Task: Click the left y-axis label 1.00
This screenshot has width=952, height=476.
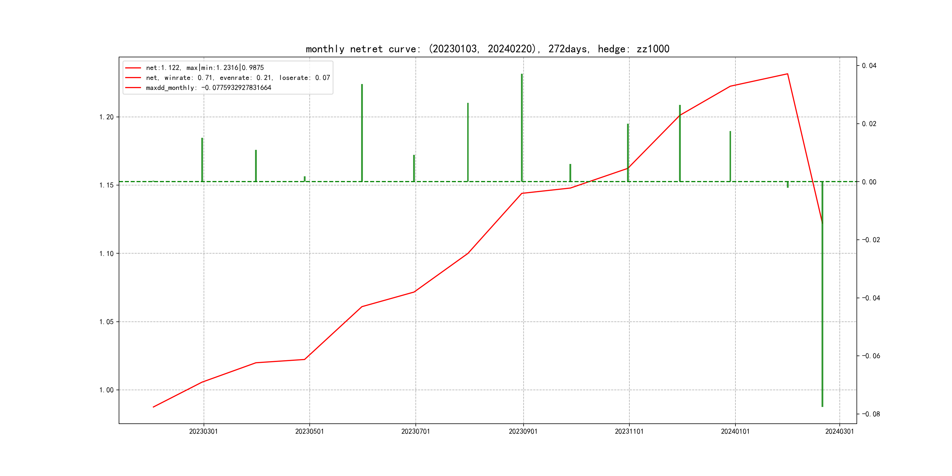Action: (106, 390)
